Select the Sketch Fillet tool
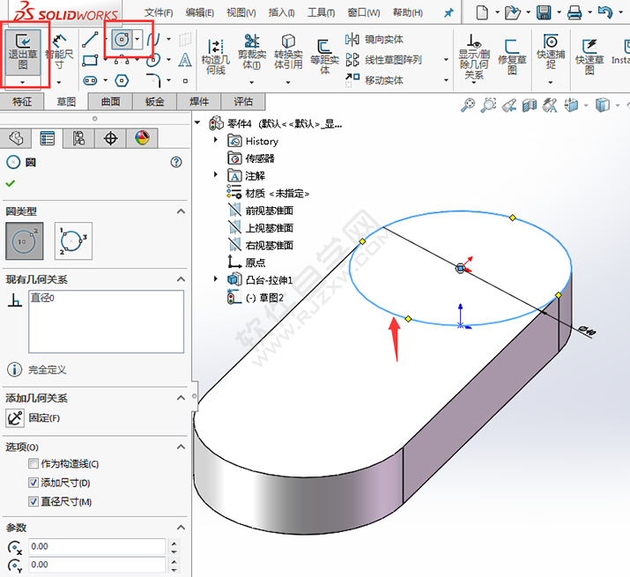 [153, 80]
